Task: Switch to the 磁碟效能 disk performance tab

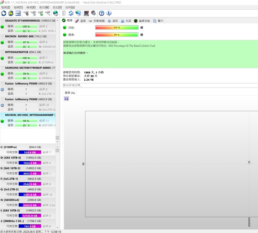Action: point(142,21)
